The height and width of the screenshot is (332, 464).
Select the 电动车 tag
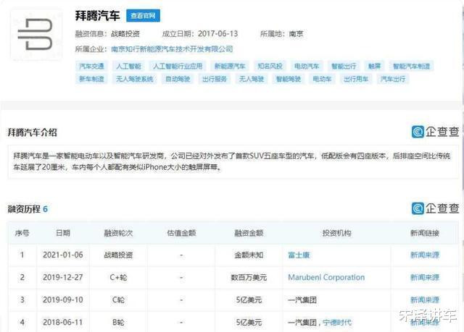coord(322,79)
